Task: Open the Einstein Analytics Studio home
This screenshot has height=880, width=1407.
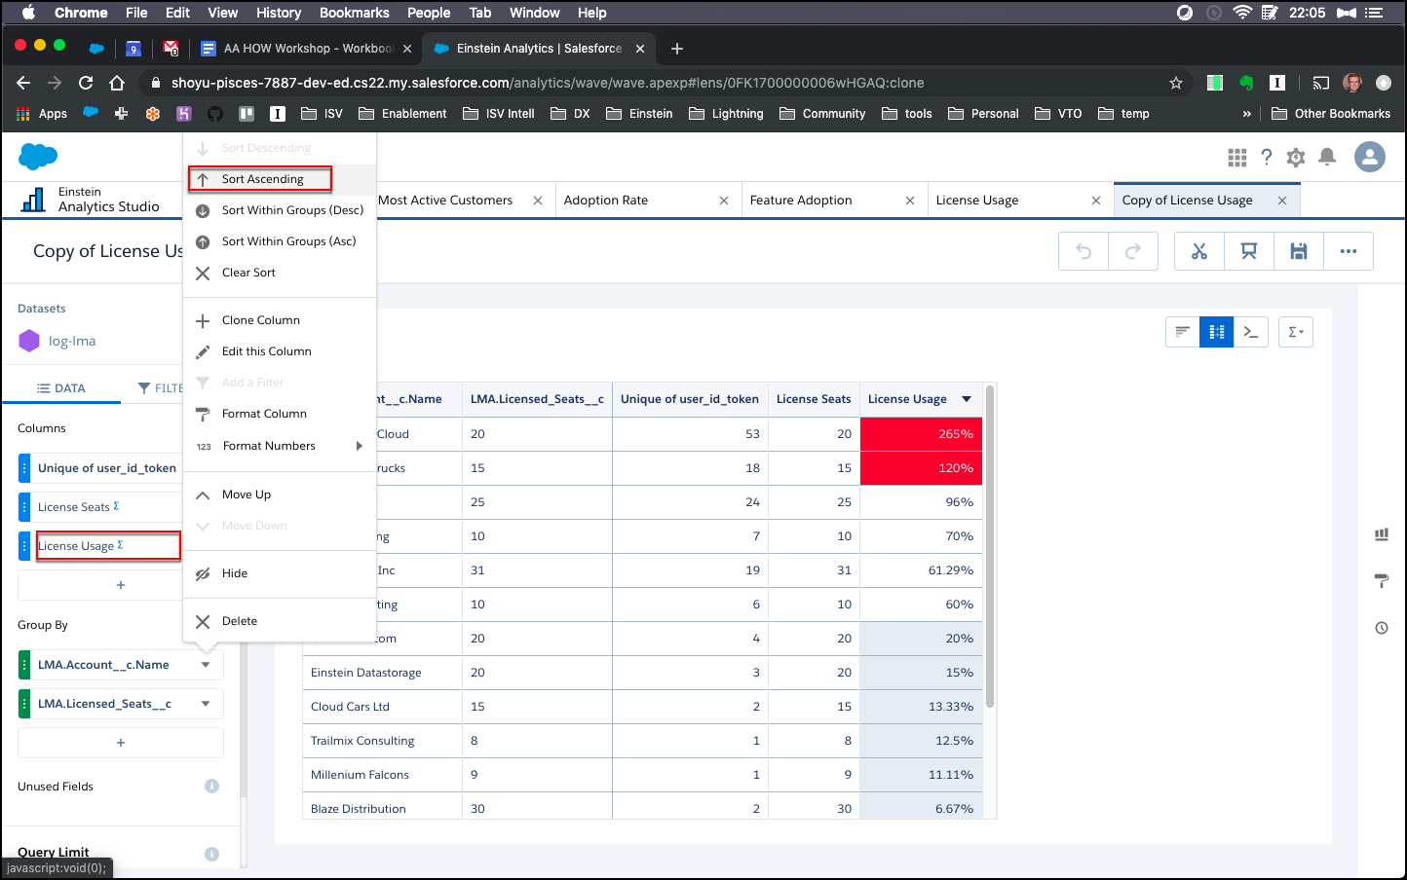Action: click(91, 200)
